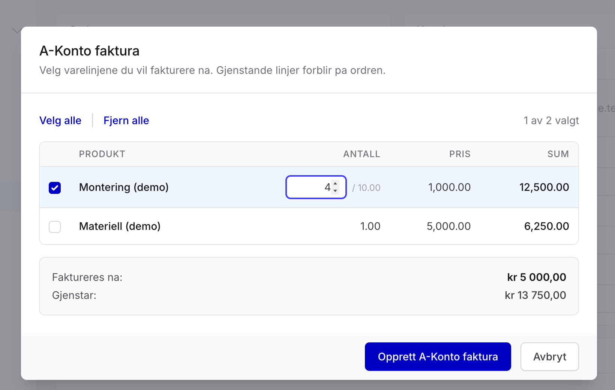This screenshot has height=390, width=615.
Task: Check the Materiell (demo) checkbox
Action: coord(55,226)
